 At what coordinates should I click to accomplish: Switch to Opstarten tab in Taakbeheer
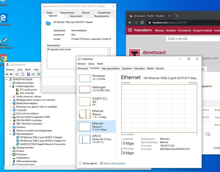[x=127, y=68]
